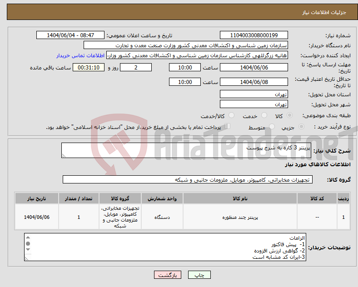
Task: Click the ساعت باقی مانده label
Action: point(50,68)
